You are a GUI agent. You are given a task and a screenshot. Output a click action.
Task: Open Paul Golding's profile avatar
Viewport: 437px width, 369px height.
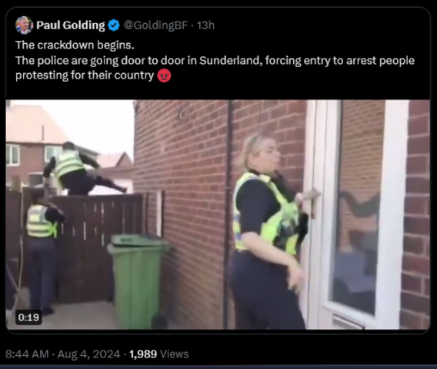coord(24,25)
